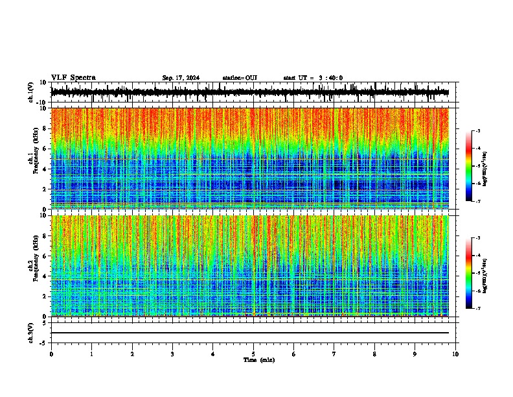513x397 pixels.
Task: Click the "-7" value on ch.1 colorbar
Action: (477, 201)
